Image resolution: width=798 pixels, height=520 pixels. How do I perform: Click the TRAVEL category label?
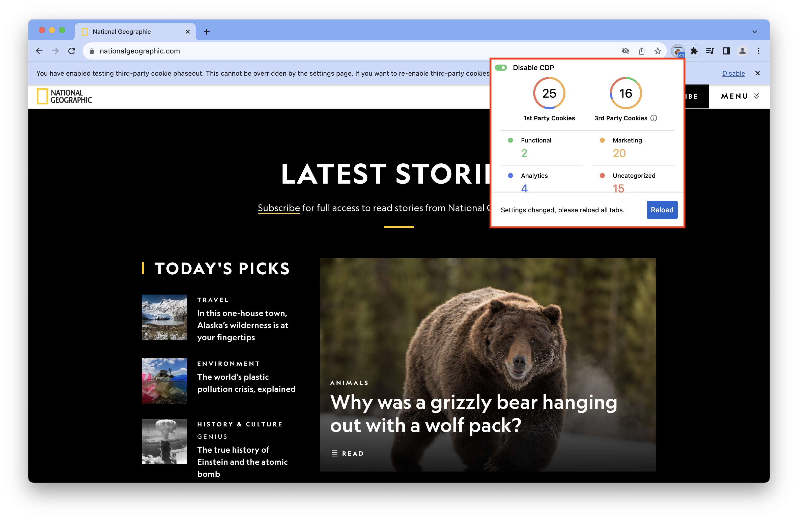[x=213, y=300]
